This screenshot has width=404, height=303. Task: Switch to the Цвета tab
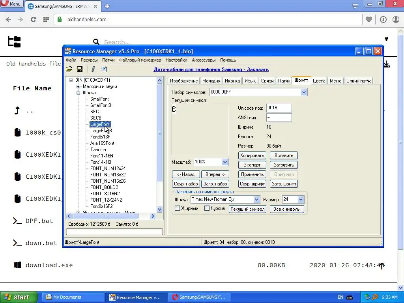(319, 81)
